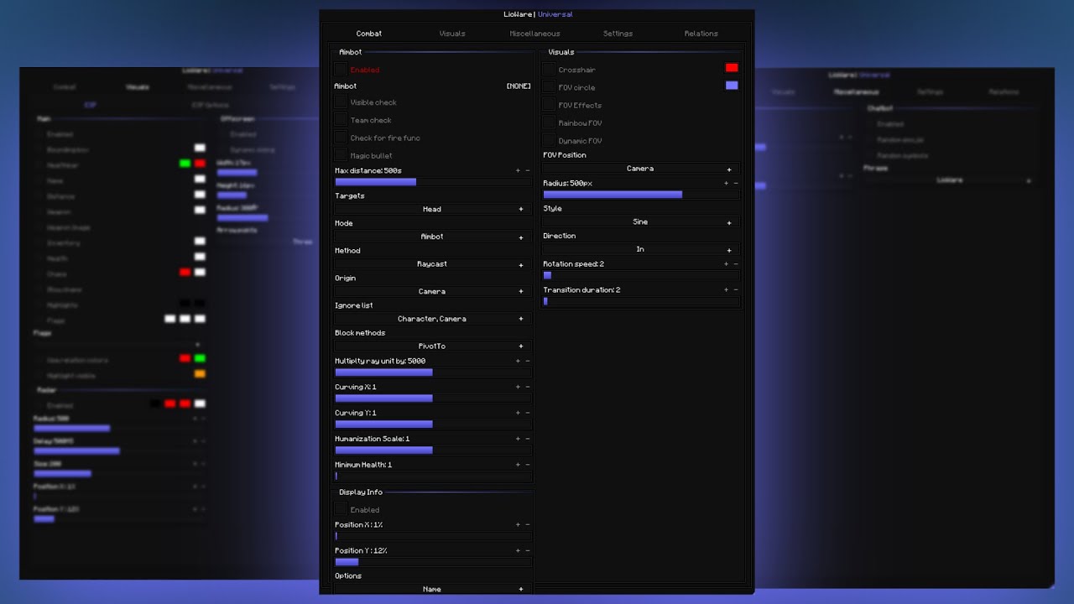Open the FOV Position dropdown
Screen dimensions: 1074x604
click(x=641, y=169)
